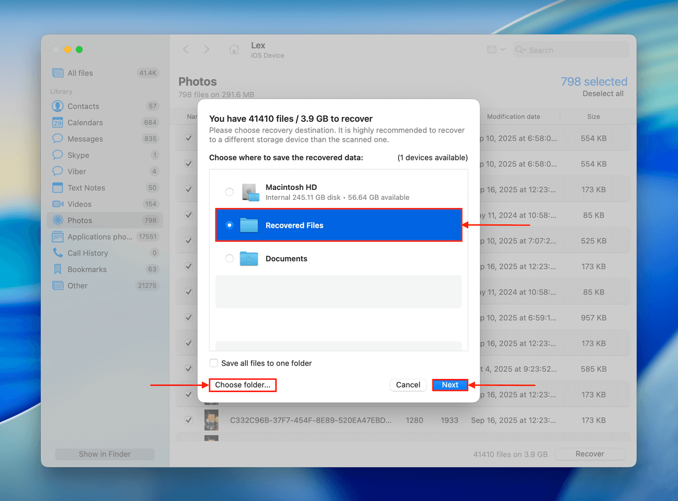
Task: Open the view mode dropdown in toolbar
Action: pos(495,50)
